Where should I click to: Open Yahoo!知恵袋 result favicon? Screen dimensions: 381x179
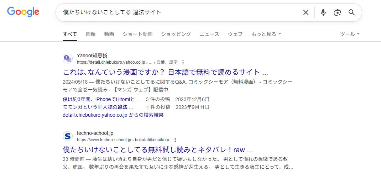[68, 58]
